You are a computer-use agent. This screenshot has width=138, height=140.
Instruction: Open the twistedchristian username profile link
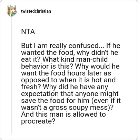36,11
